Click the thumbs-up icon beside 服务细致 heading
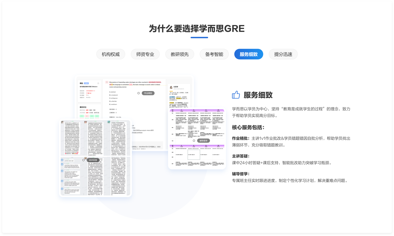This screenshot has height=236, width=394. point(236,95)
